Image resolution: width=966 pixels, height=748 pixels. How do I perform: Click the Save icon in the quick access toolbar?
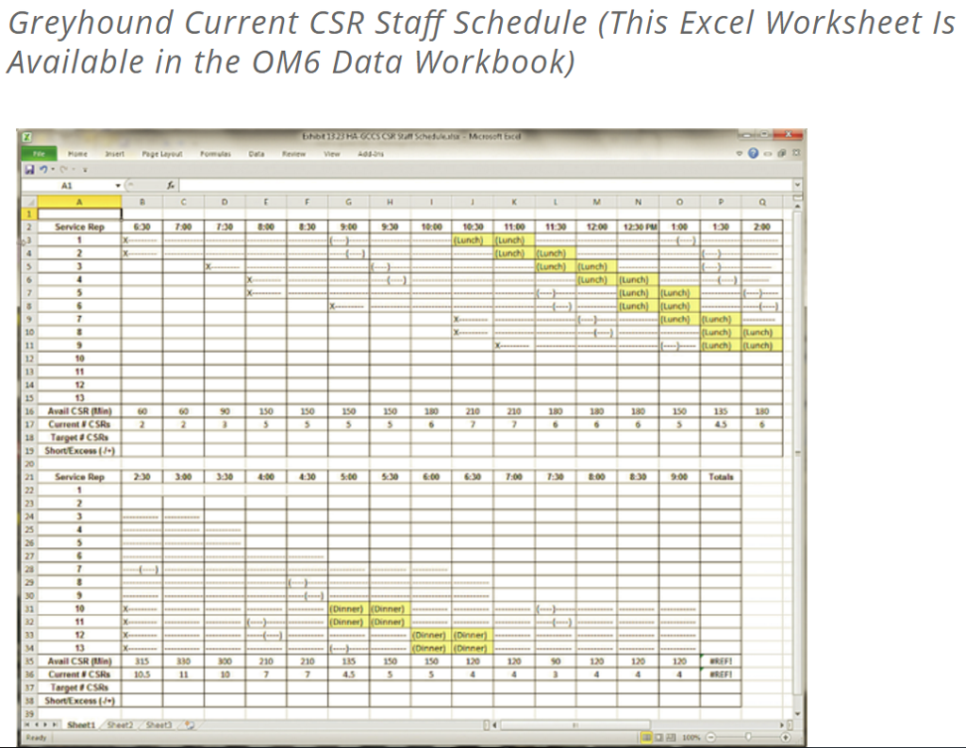click(x=29, y=169)
